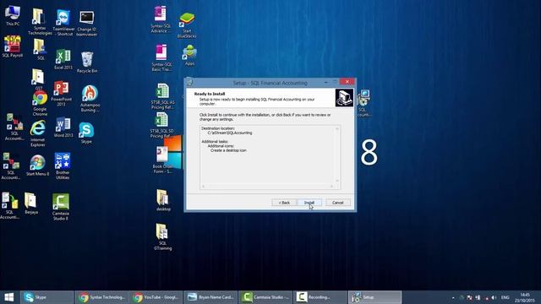
Task: Select the SQL folder on desktop
Action: coord(40,49)
